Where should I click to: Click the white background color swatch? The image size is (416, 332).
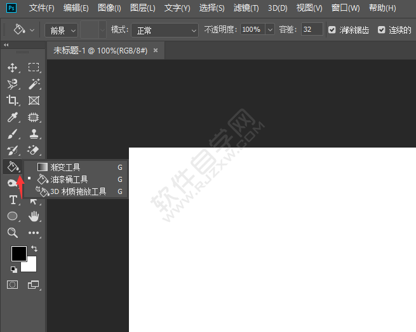point(31,266)
